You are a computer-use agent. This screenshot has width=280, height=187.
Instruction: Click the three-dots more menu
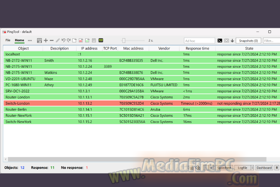click(30, 41)
